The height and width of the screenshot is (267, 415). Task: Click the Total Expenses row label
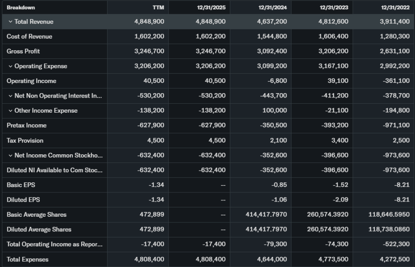pos(27,259)
